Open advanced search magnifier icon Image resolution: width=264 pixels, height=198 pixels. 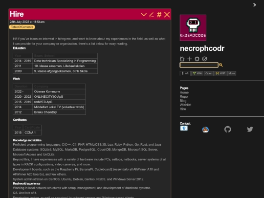[x=221, y=65]
